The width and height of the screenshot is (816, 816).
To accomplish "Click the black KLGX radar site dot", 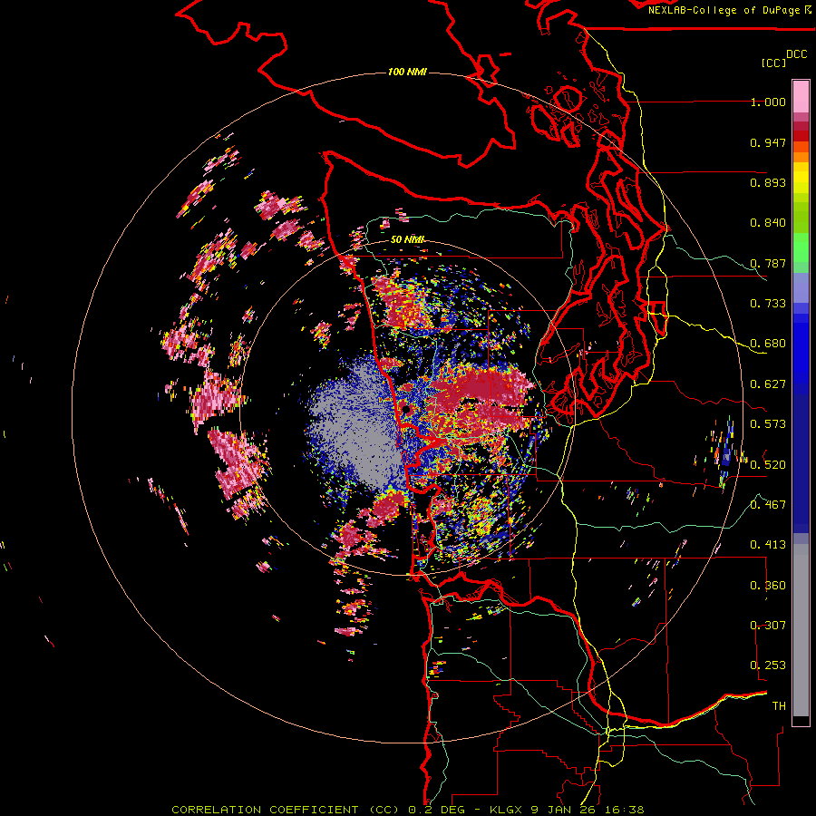I will (x=405, y=410).
